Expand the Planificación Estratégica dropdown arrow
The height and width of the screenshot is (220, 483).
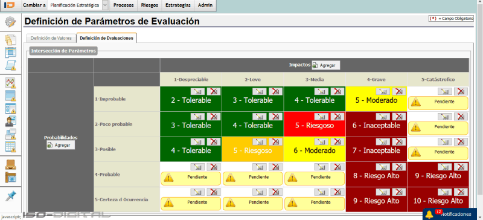click(105, 5)
